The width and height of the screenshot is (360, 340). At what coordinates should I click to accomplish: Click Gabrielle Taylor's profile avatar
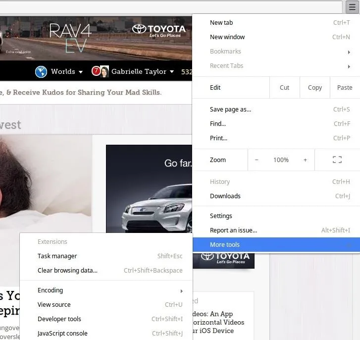(x=104, y=71)
